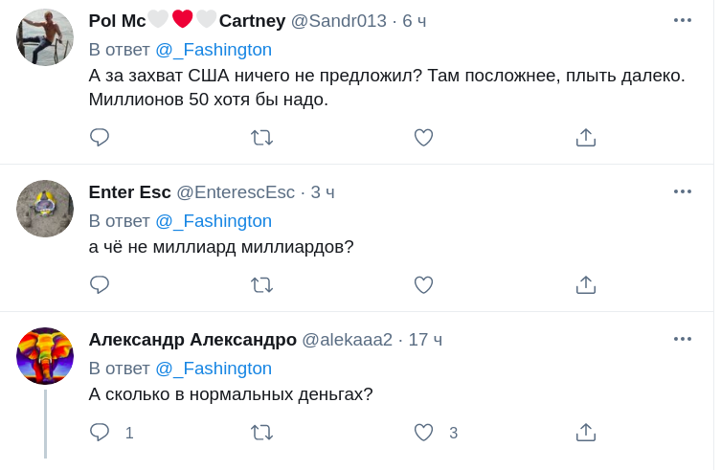The image size is (721, 470).
Task: Open Pol McCartney's profile picture
Action: point(45,37)
